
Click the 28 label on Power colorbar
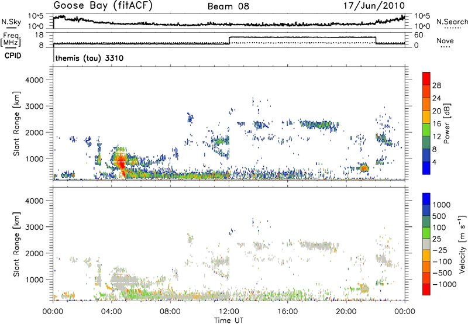click(436, 85)
